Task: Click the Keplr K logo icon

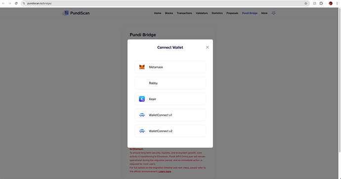Action: (142, 99)
